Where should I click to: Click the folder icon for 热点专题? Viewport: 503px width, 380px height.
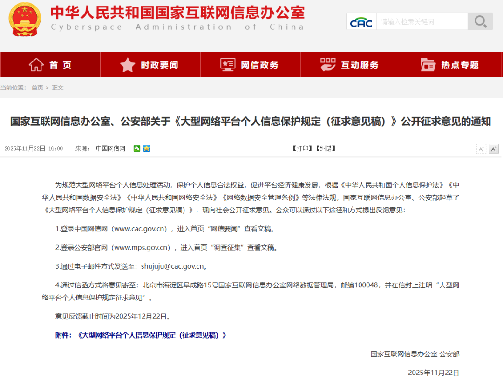428,65
